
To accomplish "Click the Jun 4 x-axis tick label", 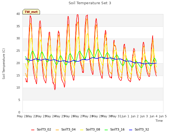I will coord(154,116).
